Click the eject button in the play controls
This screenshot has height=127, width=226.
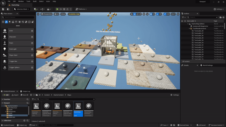(x=68, y=9)
